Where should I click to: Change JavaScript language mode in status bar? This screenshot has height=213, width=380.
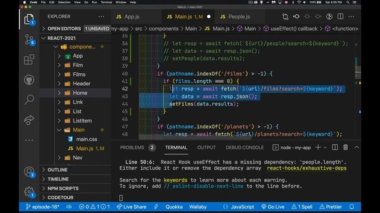point(242,206)
